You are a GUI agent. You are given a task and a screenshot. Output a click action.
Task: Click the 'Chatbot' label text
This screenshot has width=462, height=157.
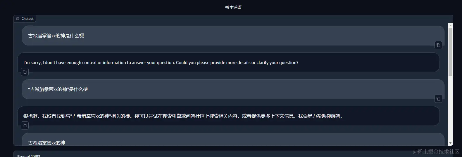27,19
